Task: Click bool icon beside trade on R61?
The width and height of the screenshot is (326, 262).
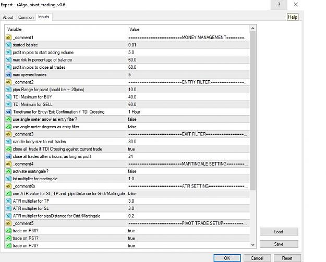Action: coord(8,239)
